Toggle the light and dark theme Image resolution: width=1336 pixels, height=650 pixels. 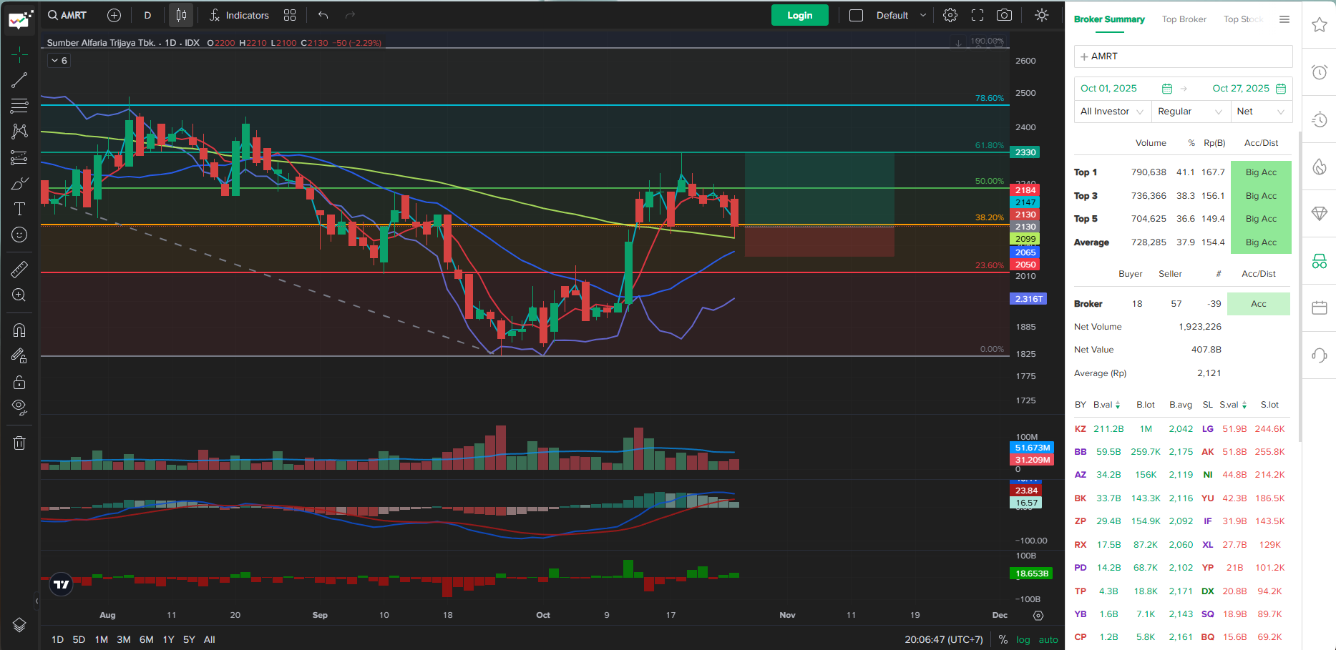click(x=1042, y=15)
